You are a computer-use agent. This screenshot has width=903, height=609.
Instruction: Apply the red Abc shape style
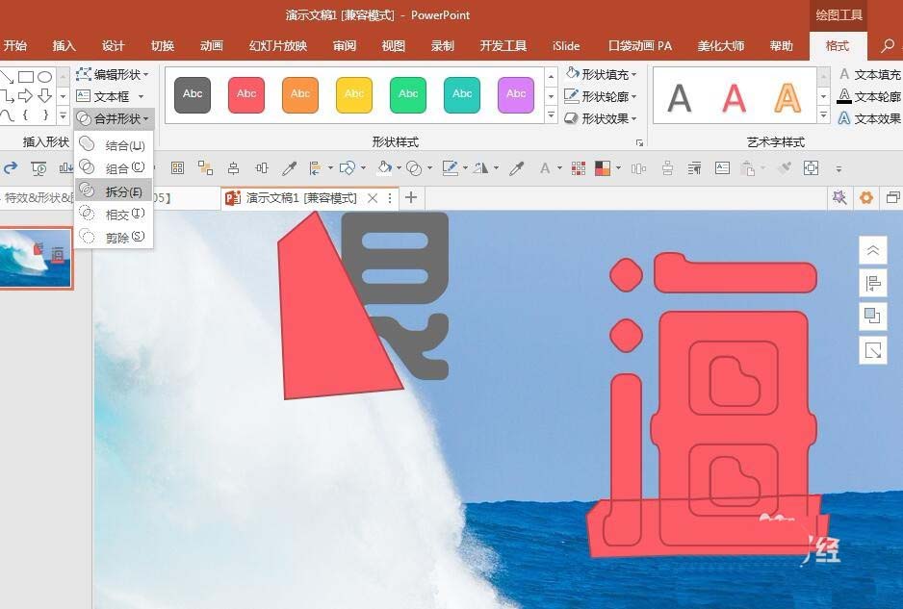pos(246,94)
